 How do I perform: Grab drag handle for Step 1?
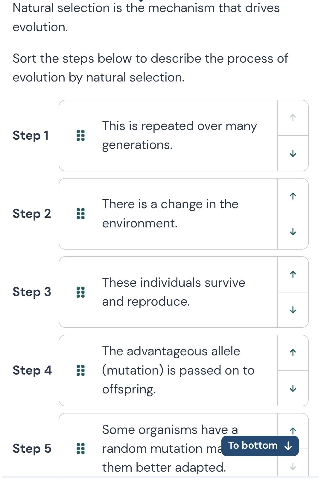coord(80,135)
